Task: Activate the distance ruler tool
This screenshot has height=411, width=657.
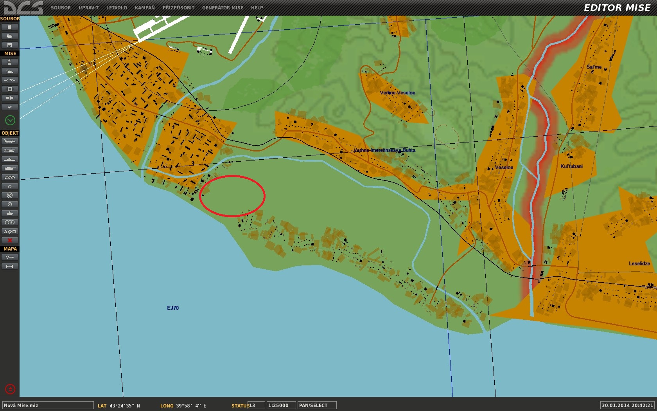Action: tap(10, 266)
